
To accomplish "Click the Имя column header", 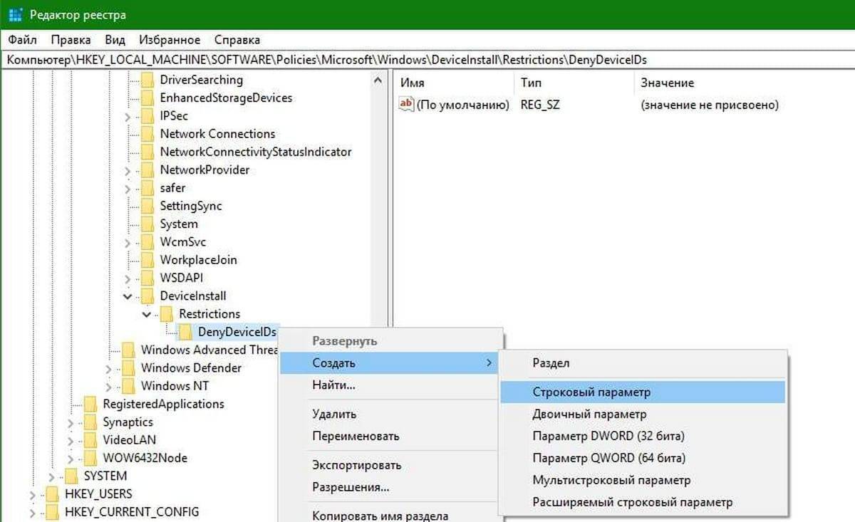I will (x=454, y=83).
